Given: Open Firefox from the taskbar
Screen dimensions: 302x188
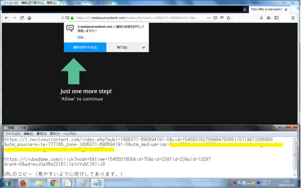Looking at the screenshot, I should [24, 183].
